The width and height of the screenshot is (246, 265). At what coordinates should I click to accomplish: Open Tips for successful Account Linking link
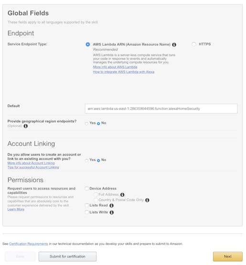click(33, 167)
